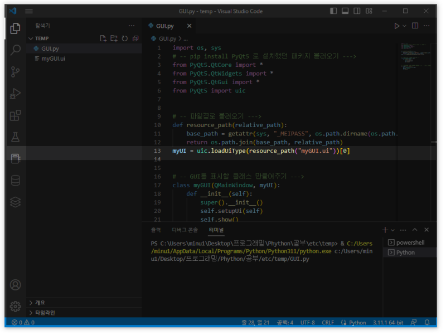Toggle the bottom panel layout button
The width and height of the screenshot is (446, 335).
(x=345, y=11)
